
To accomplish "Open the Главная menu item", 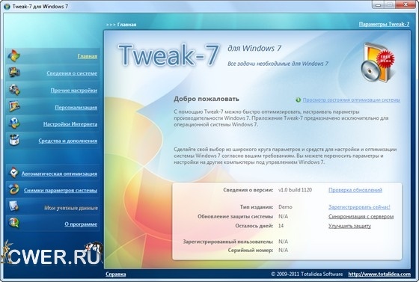I will point(88,56).
